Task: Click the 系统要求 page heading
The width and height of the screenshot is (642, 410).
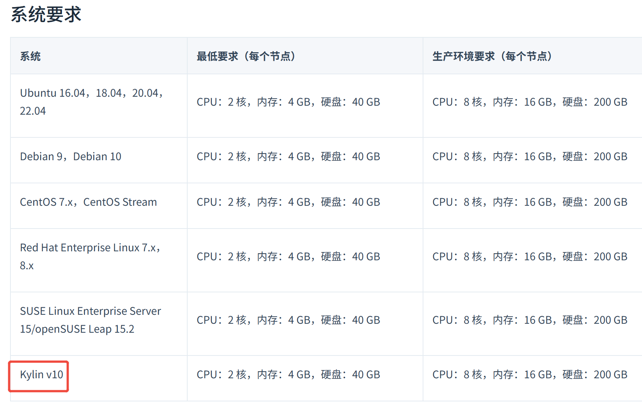Action: pos(46,15)
